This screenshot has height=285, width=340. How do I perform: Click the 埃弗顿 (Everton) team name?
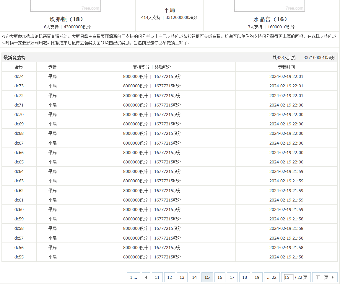coord(65,19)
